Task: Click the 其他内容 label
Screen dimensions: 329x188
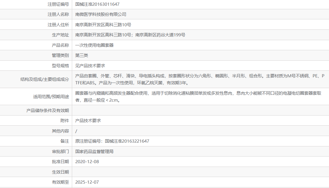Action: click(x=60, y=131)
